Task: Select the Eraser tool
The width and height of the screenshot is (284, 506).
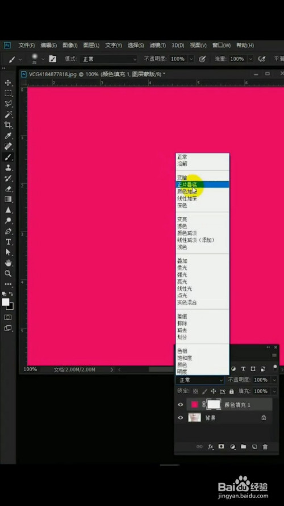Action: pos(8,189)
